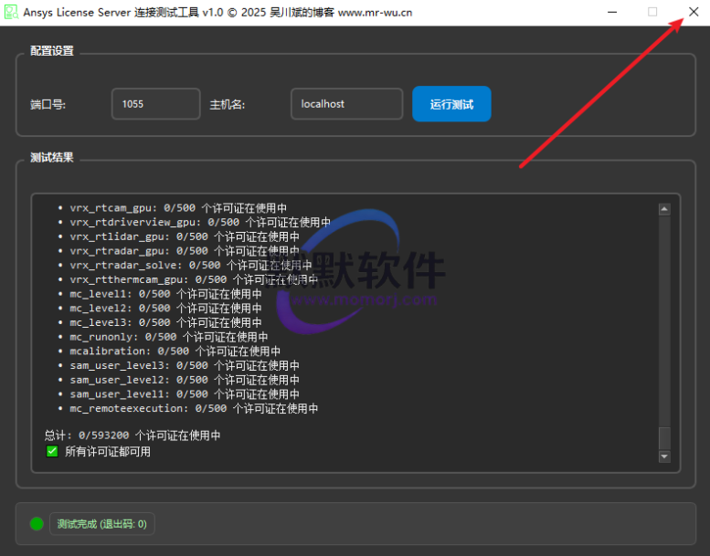Select the mc_remoteexecution result line
Image resolution: width=710 pixels, height=556 pixels.
tap(194, 408)
